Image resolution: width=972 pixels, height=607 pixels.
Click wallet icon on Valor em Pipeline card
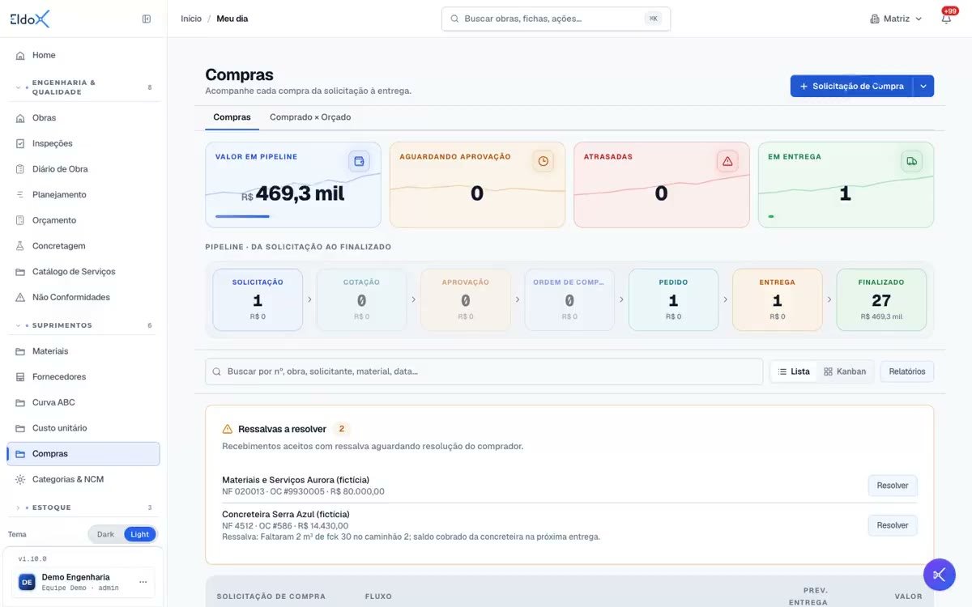359,161
